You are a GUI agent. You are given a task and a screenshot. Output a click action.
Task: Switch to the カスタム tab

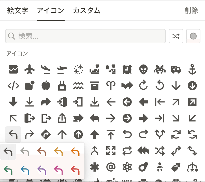click(x=86, y=11)
